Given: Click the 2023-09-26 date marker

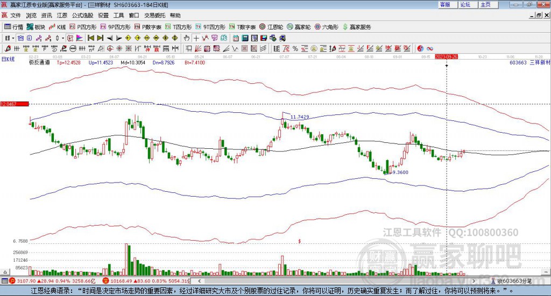Looking at the screenshot, I should coord(446,56).
